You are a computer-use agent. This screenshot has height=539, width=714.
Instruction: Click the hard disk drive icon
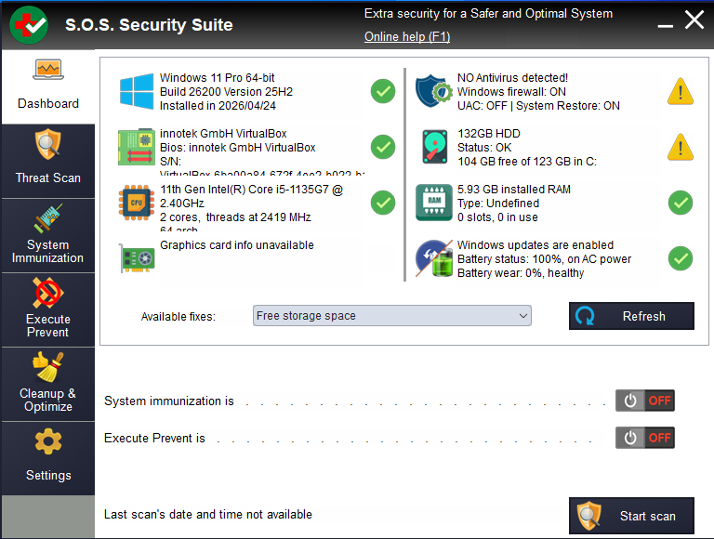coord(434,147)
